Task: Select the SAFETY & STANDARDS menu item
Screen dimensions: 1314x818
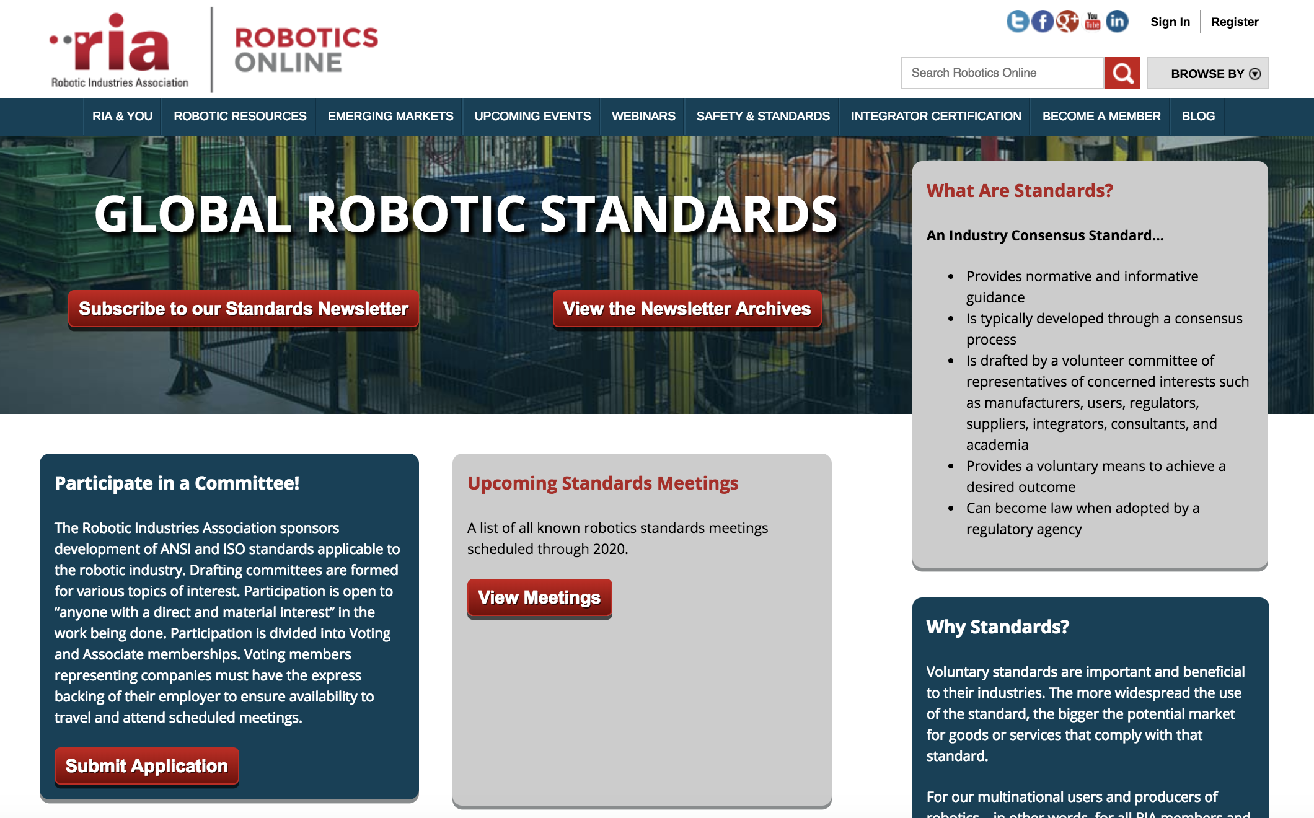Action: click(764, 116)
